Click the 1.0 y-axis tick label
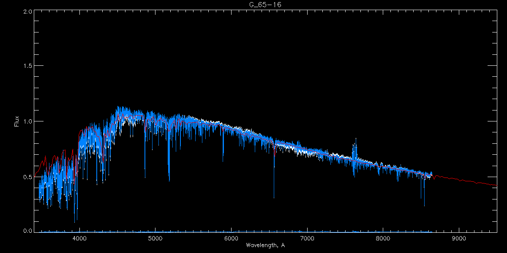507x253 pixels. click(x=27, y=121)
